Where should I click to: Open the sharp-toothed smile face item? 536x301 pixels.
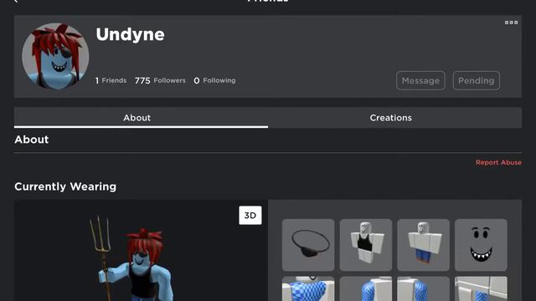(481, 245)
